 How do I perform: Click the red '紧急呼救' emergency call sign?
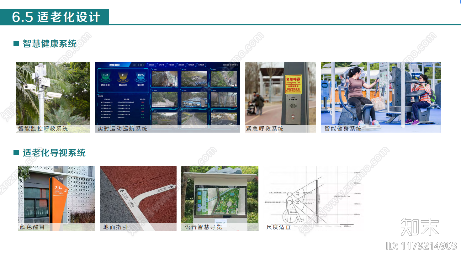click(293, 84)
